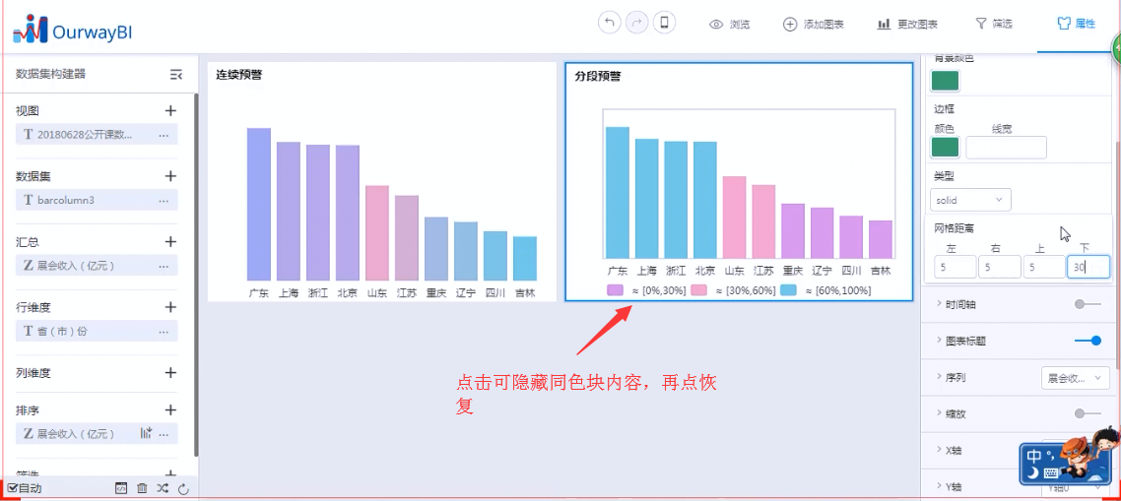Click the 左 grid distance input
Screen dimensions: 1121x501
click(955, 268)
